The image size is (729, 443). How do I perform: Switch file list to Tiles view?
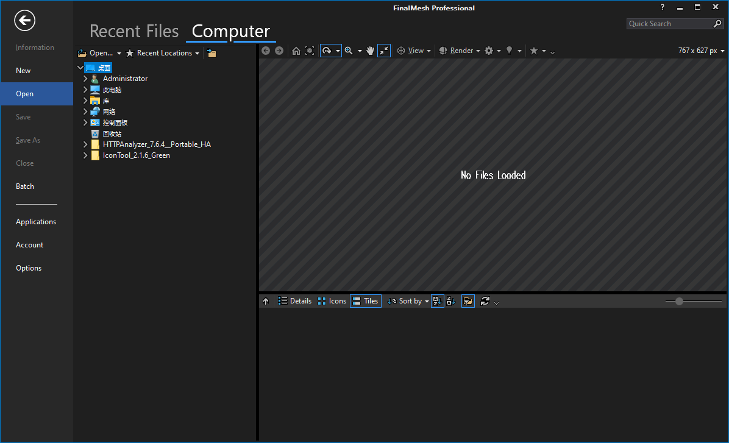click(366, 301)
